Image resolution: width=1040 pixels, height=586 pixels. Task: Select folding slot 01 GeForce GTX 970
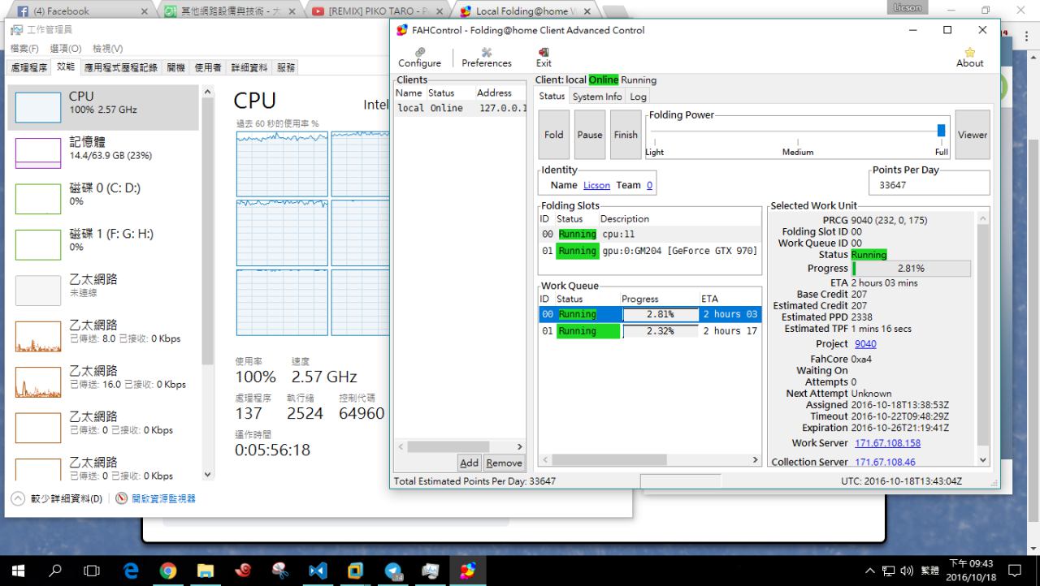click(650, 251)
